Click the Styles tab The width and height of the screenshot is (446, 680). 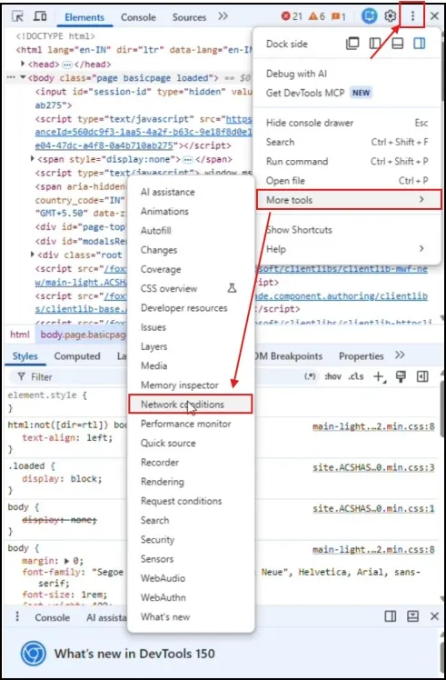25,356
